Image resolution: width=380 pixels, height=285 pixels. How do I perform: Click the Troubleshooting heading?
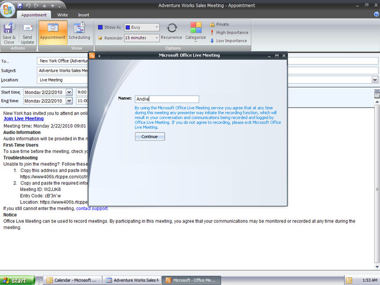click(x=21, y=158)
